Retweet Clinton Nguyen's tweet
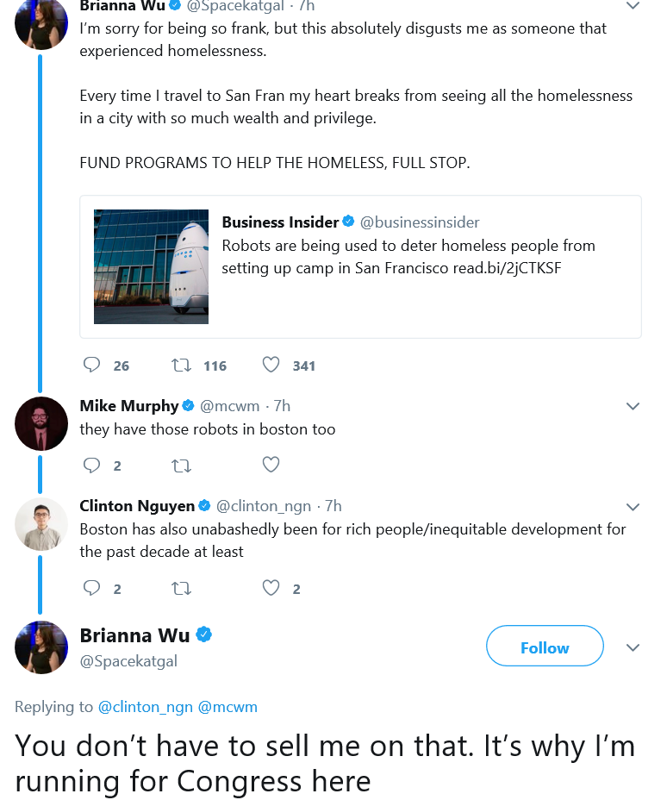667x800 pixels. pos(181,588)
